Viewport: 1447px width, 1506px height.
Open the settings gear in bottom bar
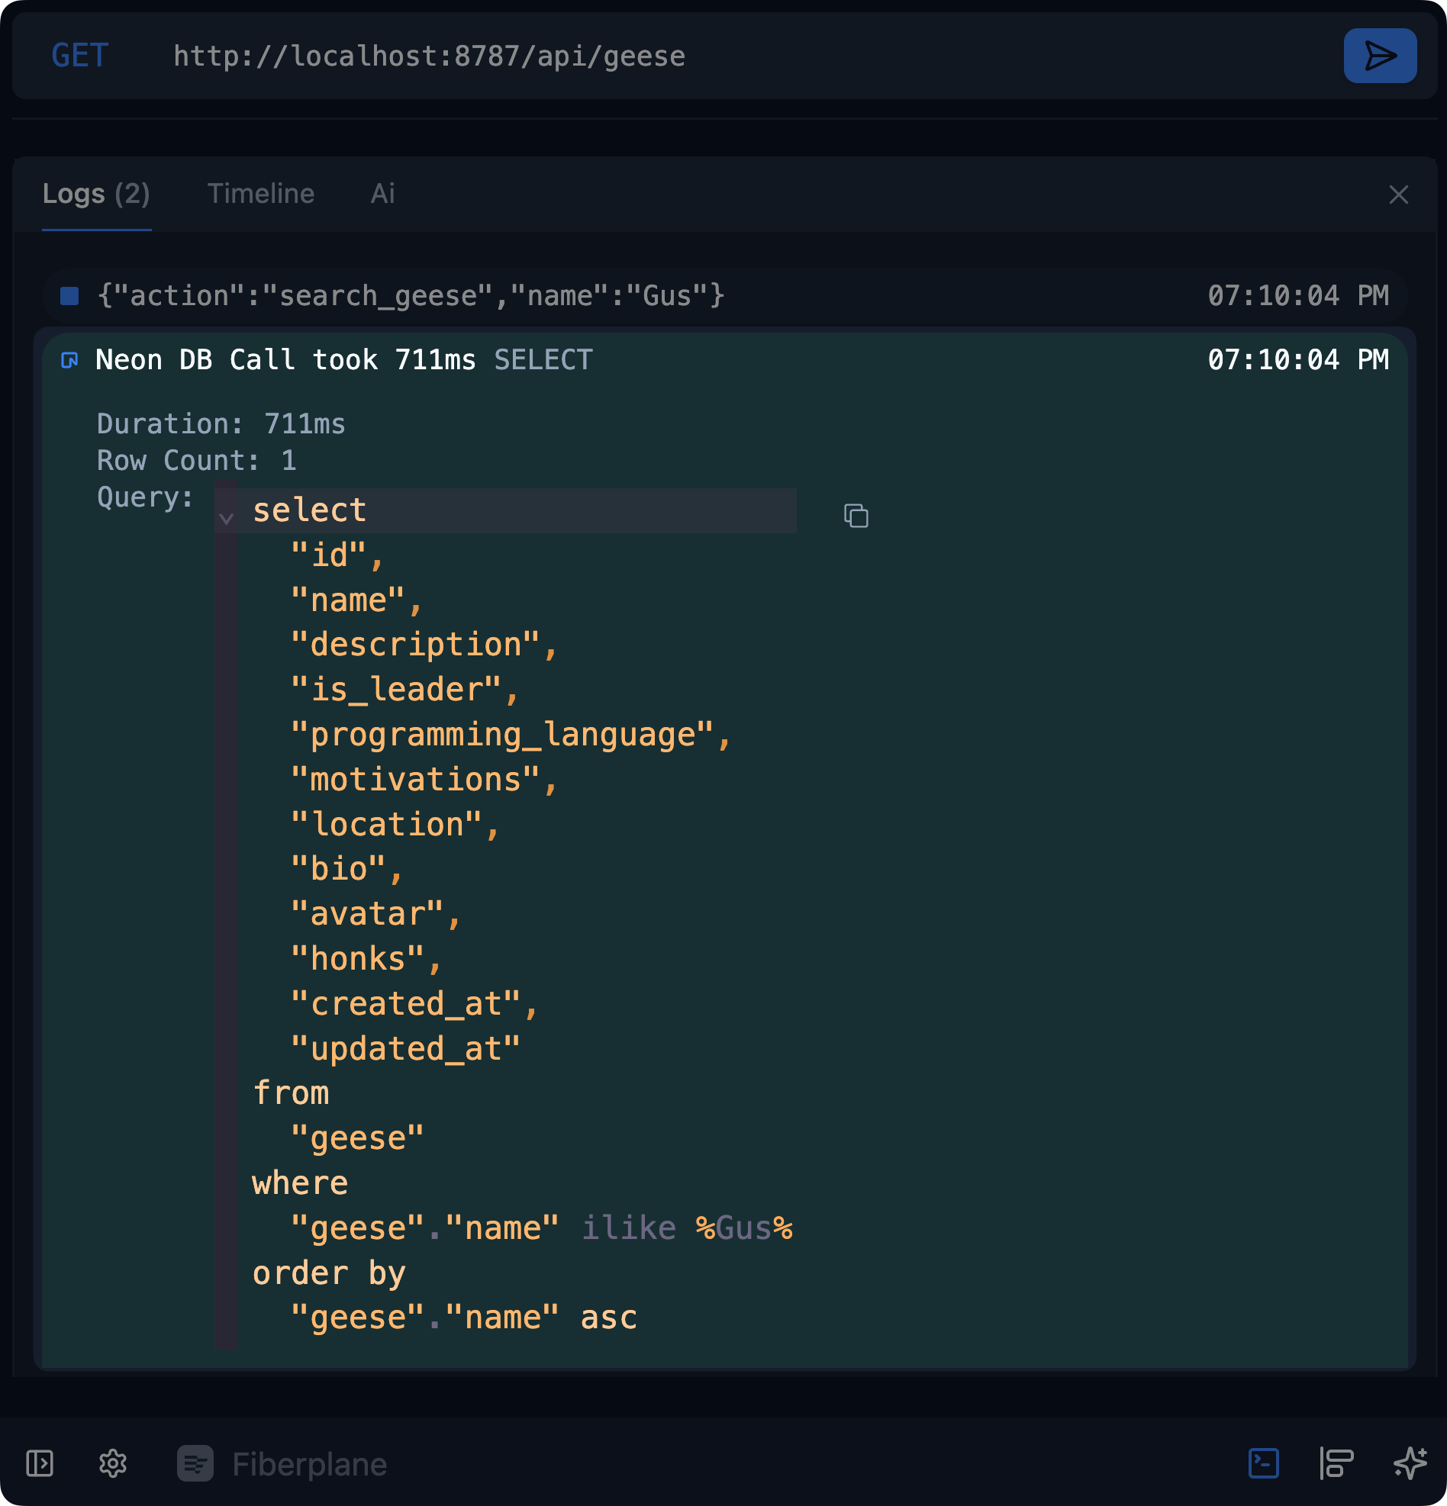click(x=114, y=1463)
